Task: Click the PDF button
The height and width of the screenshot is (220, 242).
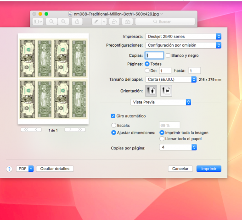Action: (23, 169)
